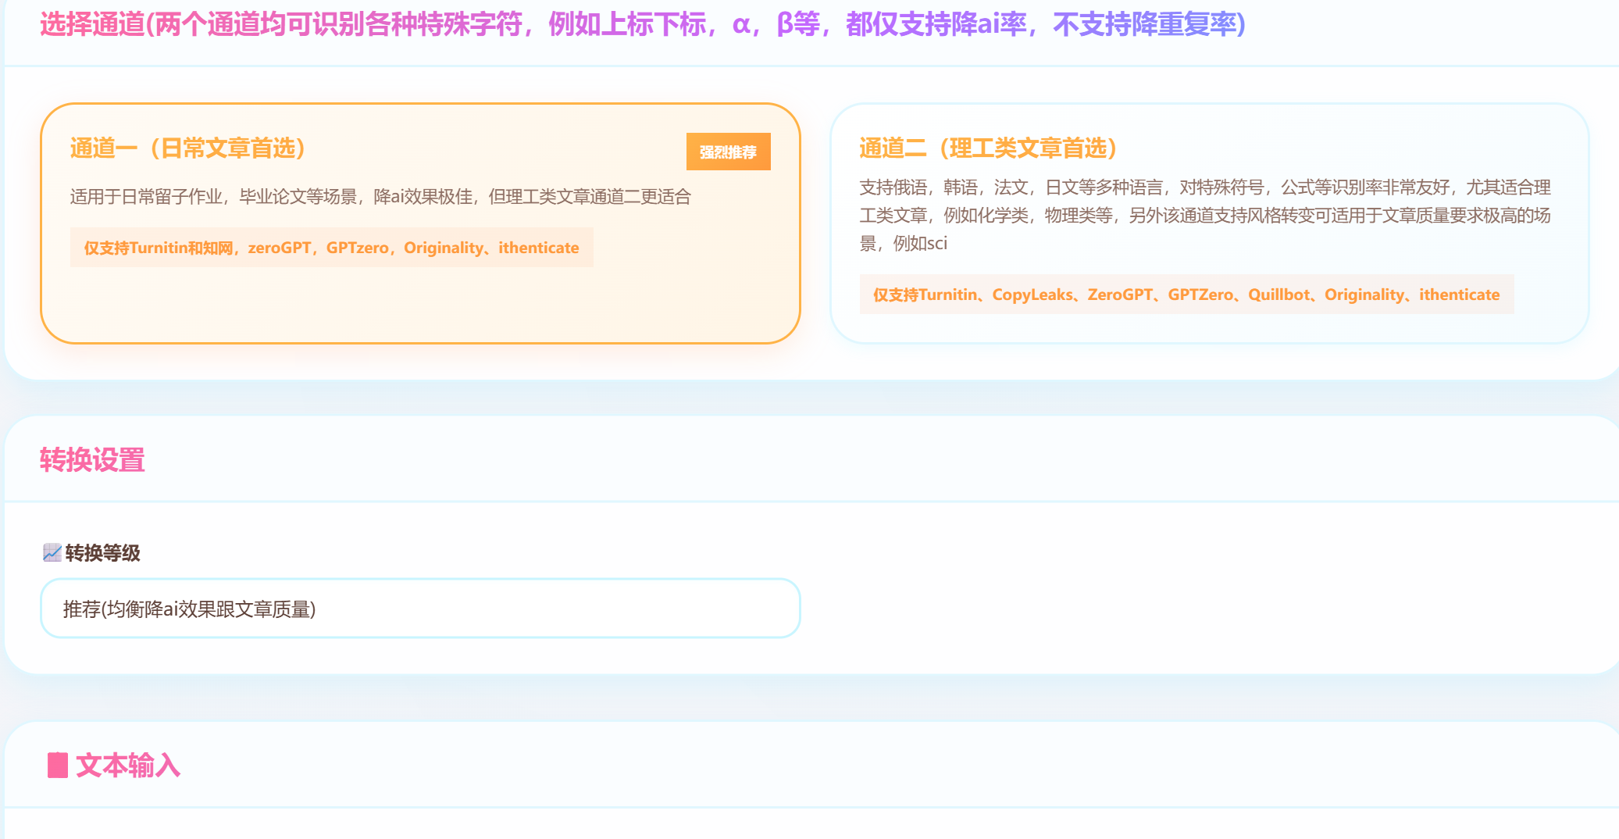
Task: Click the 通道二 description starting 支持俄语
Action: coord(1205,216)
